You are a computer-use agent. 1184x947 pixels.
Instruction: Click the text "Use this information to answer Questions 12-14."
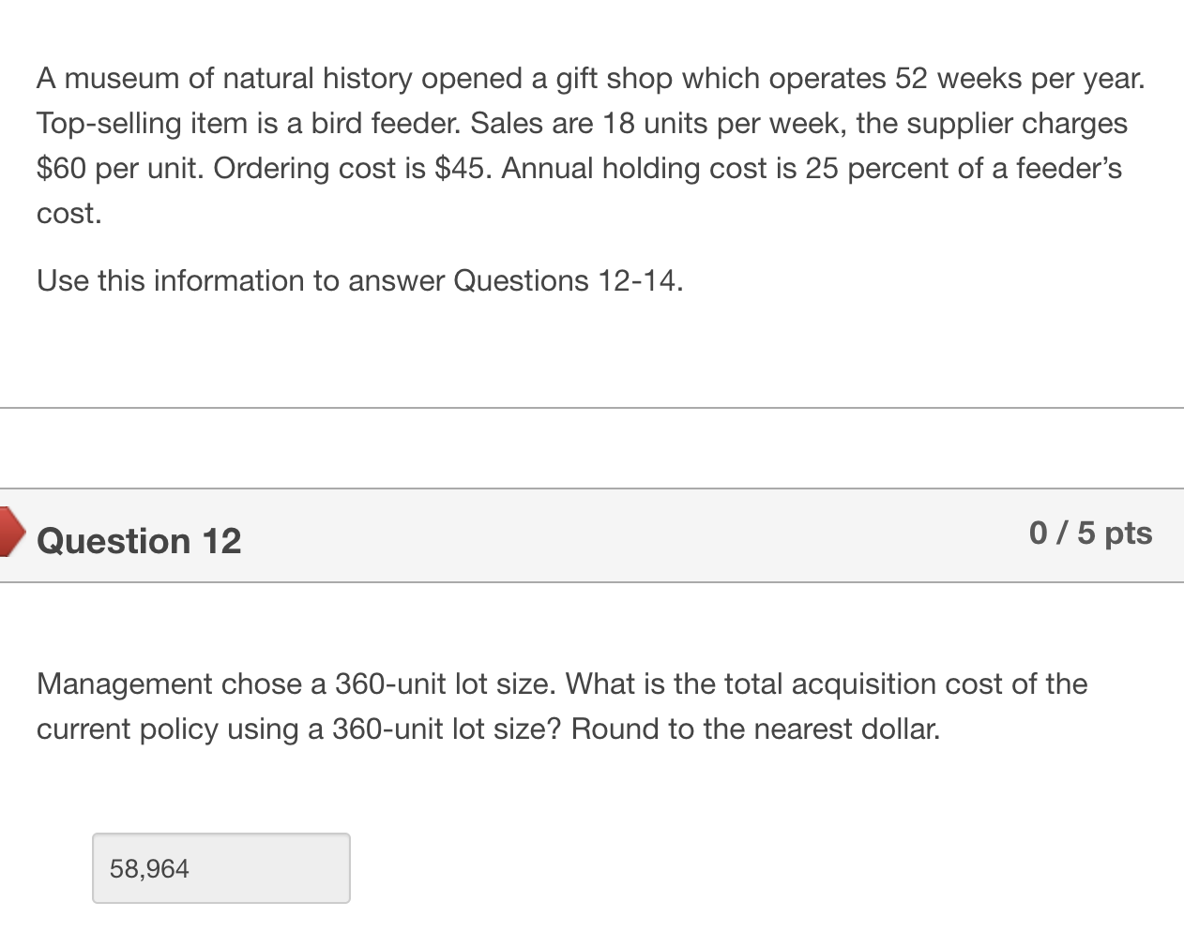pyautogui.click(x=359, y=280)
